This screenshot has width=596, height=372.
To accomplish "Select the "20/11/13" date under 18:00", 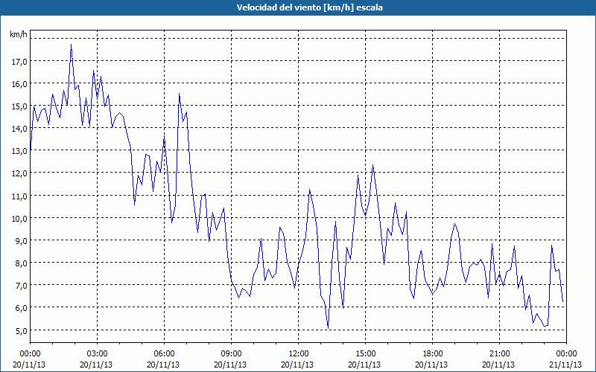I will pyautogui.click(x=432, y=365).
